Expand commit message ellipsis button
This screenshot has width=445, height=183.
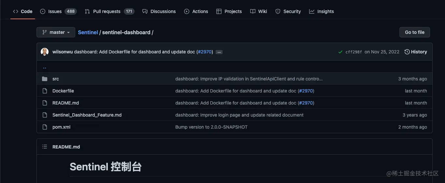point(219,52)
